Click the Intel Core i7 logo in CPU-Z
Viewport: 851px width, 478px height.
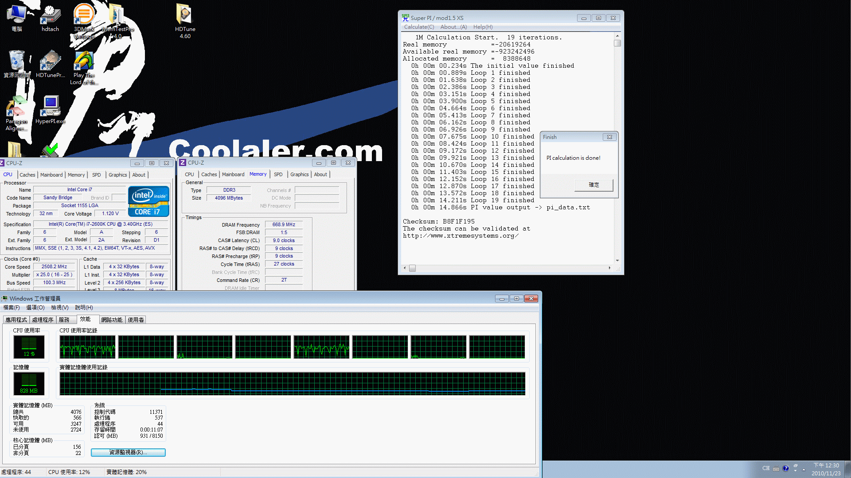[x=148, y=201]
